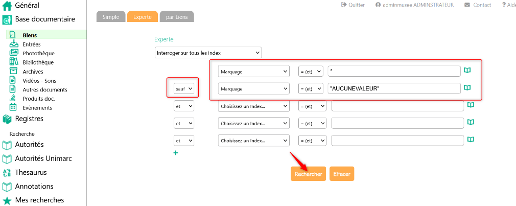
Task: Open first 'Choisissez un Index...' dropdown
Action: 253,106
